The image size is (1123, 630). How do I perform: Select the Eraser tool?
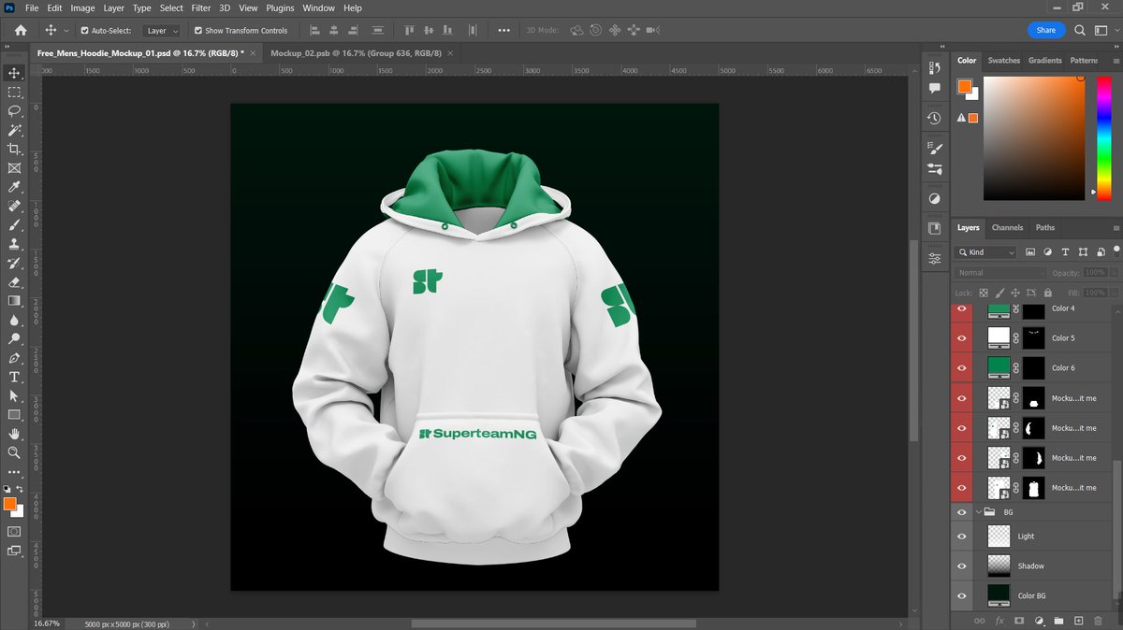(x=14, y=281)
